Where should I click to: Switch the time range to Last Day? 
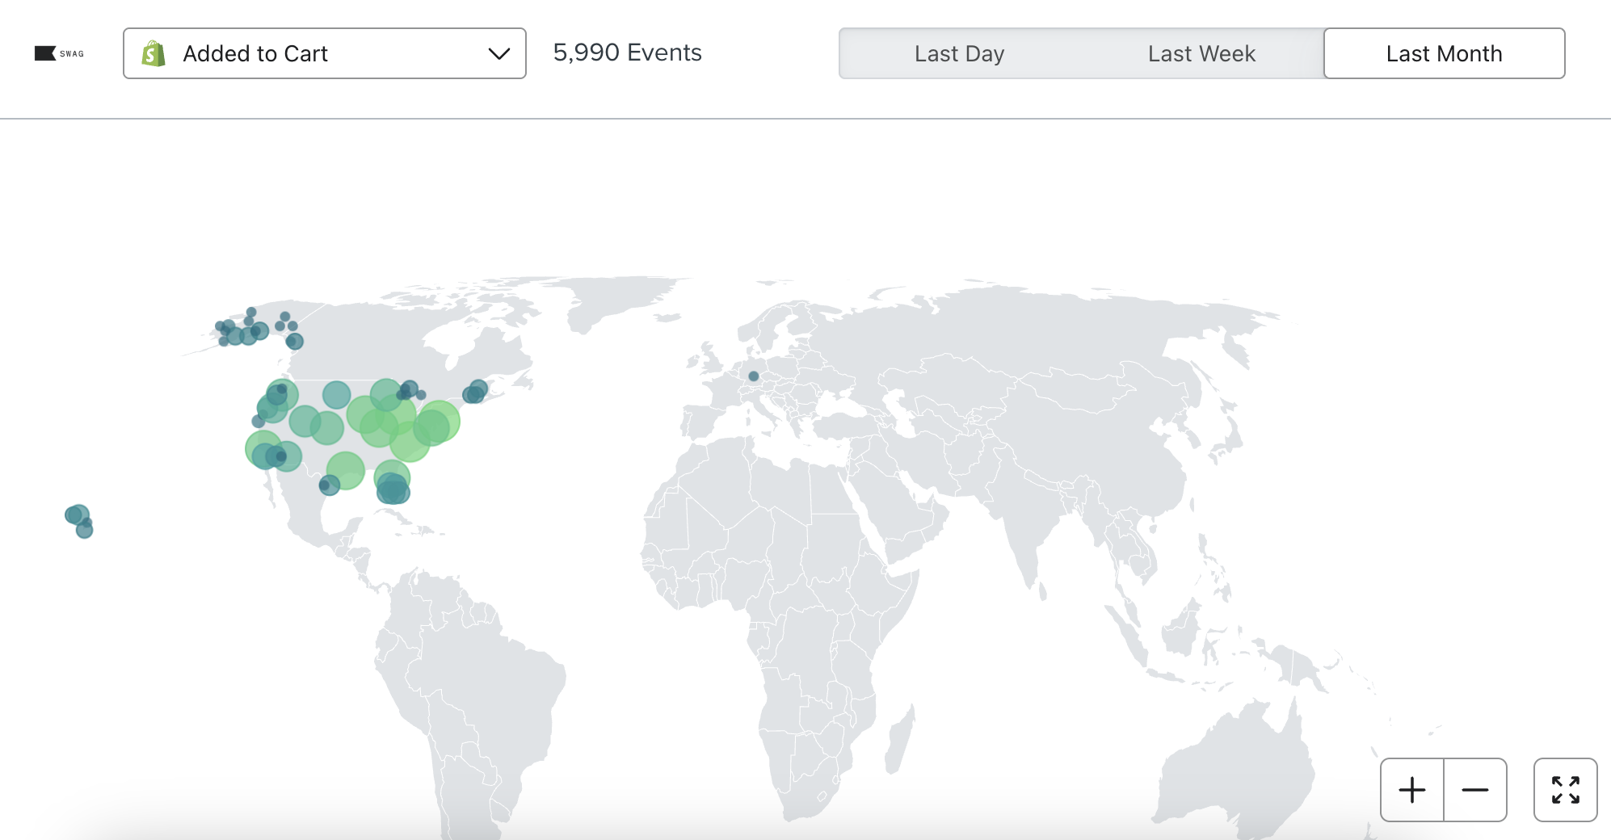[x=959, y=53]
